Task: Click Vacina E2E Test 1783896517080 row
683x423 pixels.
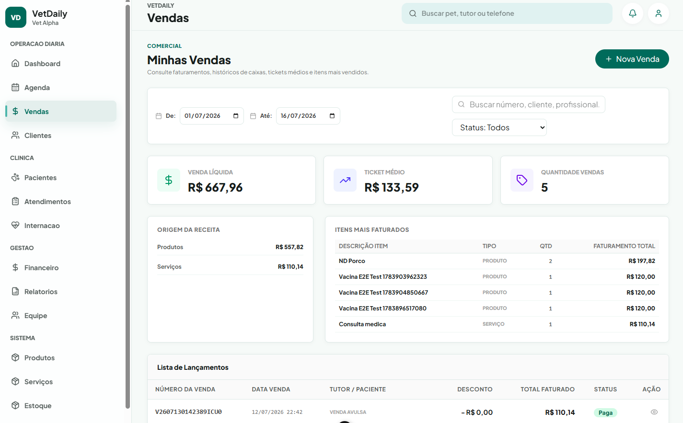Action: coord(497,309)
